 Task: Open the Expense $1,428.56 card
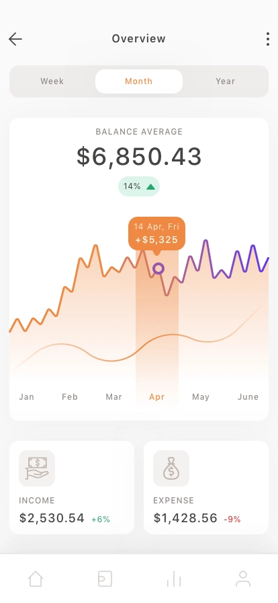coord(205,488)
